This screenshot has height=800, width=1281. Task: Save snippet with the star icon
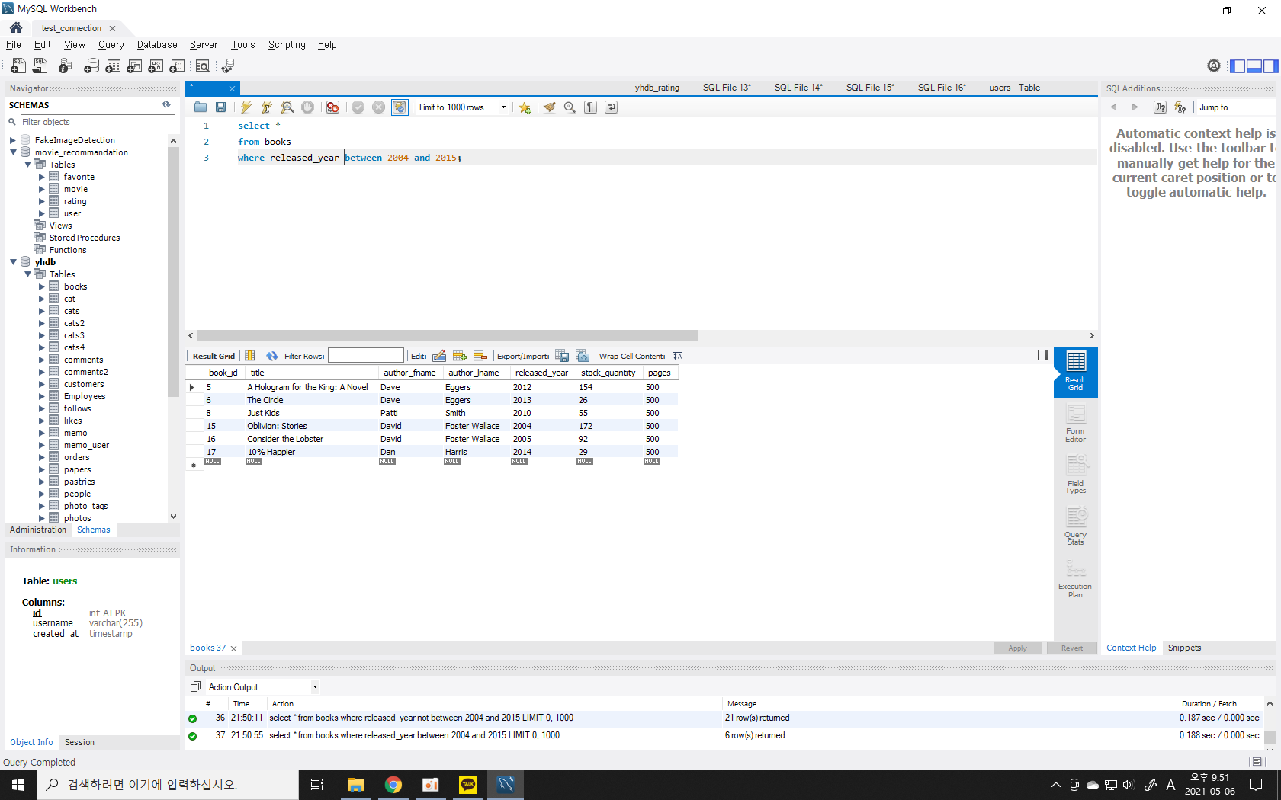tap(525, 107)
